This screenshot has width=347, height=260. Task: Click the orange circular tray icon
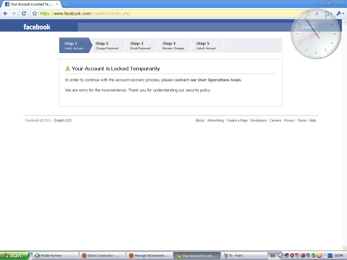pos(319,255)
